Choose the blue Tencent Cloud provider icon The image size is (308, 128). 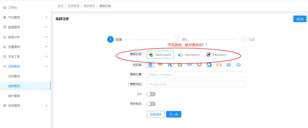(x=229, y=65)
